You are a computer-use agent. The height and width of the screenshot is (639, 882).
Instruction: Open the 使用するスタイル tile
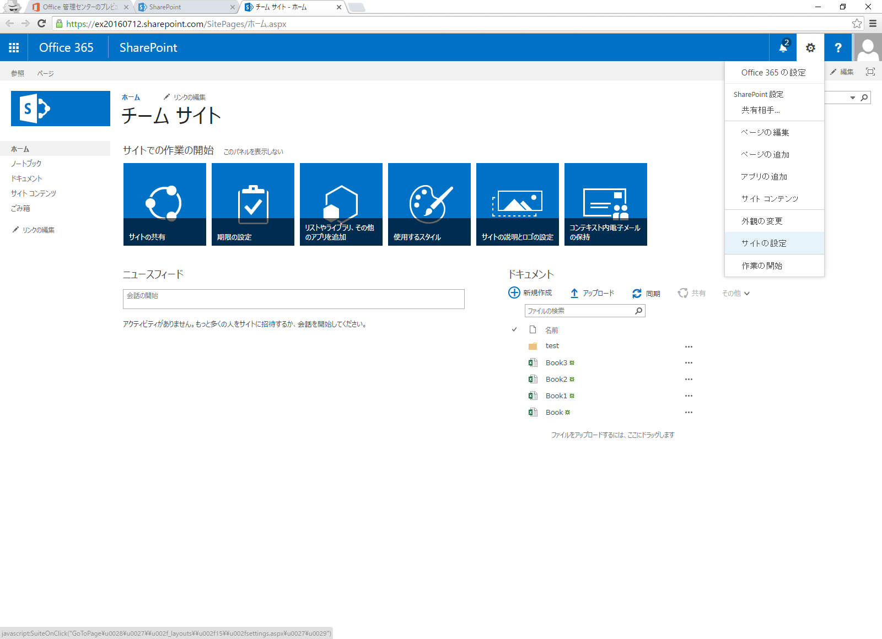(x=429, y=204)
